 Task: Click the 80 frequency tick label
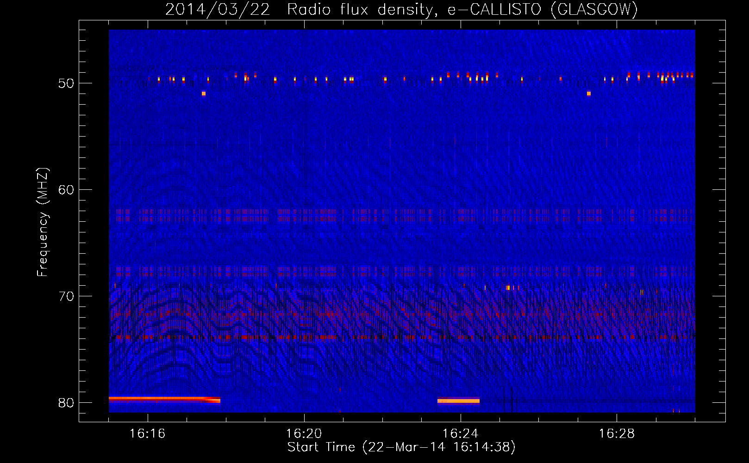[66, 403]
